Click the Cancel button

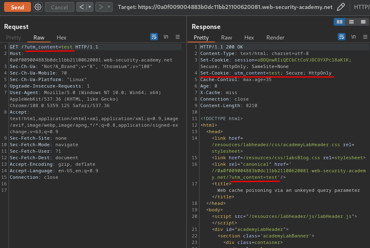60,7
